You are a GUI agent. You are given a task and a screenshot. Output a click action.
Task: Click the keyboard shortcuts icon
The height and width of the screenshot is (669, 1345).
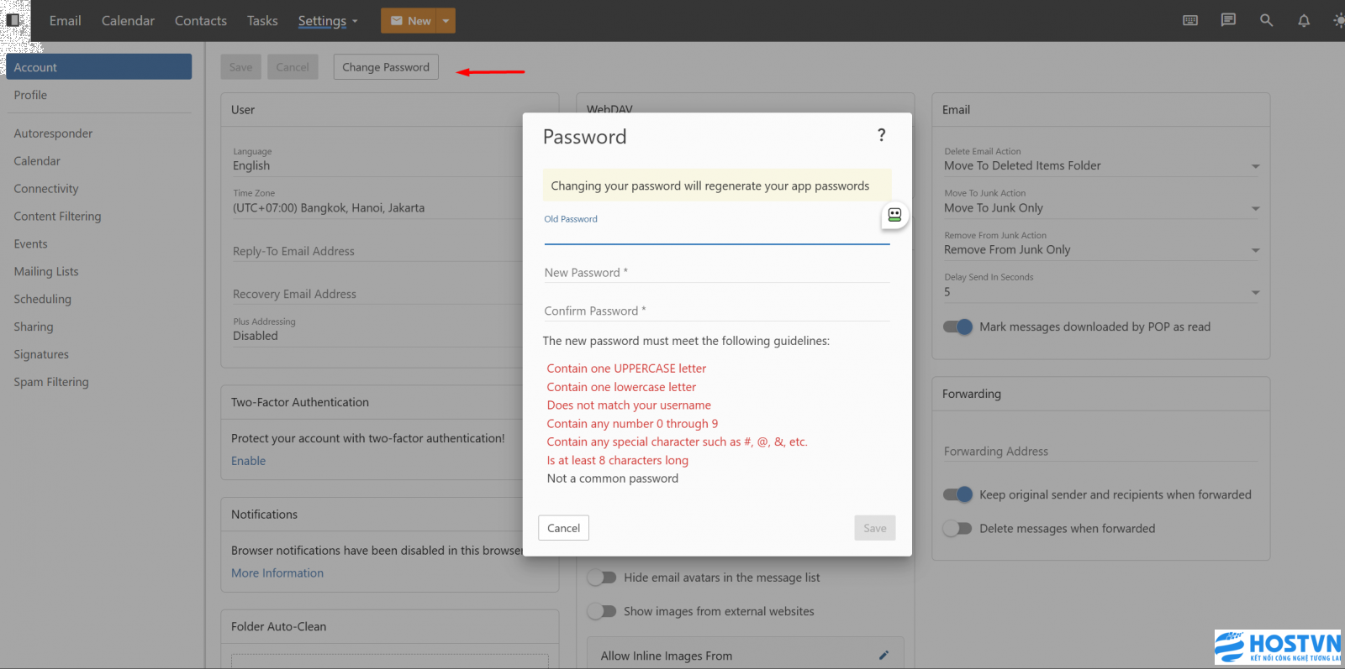[x=1190, y=20]
